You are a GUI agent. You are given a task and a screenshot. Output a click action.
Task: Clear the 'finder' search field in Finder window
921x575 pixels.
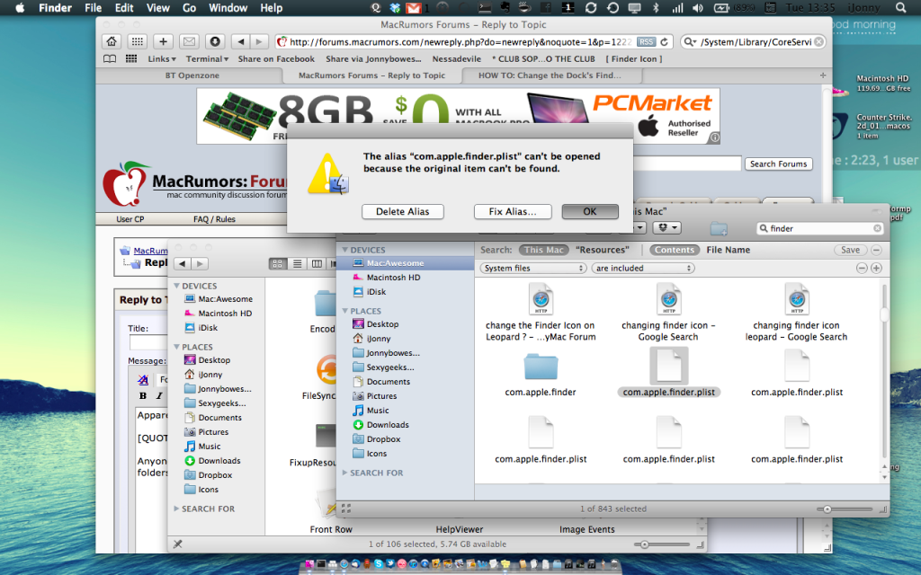(877, 228)
